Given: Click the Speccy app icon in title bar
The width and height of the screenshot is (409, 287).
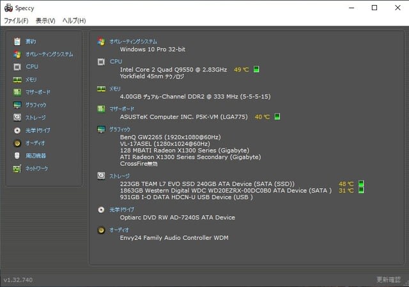Looking at the screenshot, I should [x=8, y=8].
